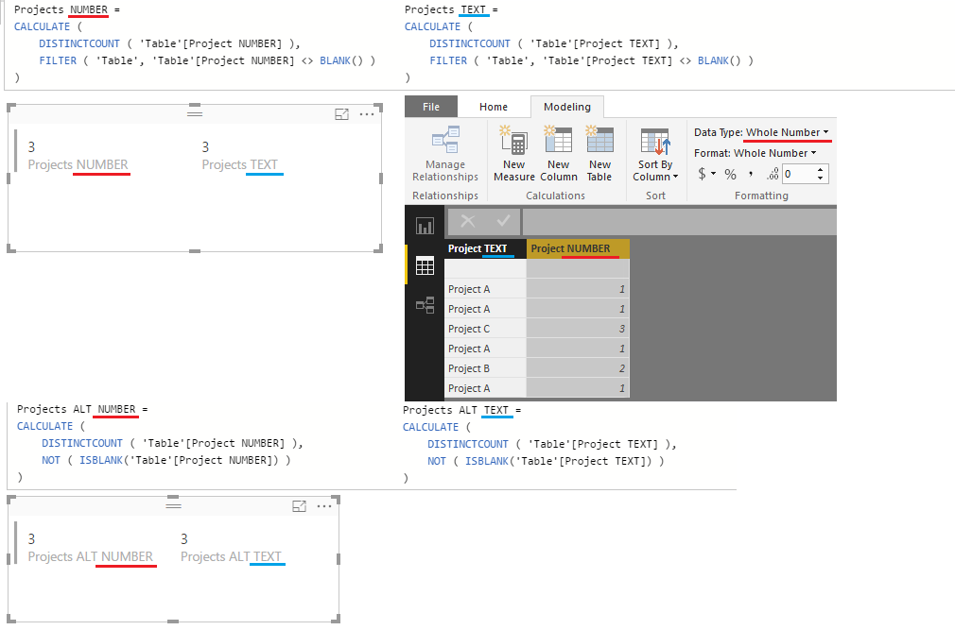
Task: Click the blank first Project TEXT cell
Action: (485, 269)
